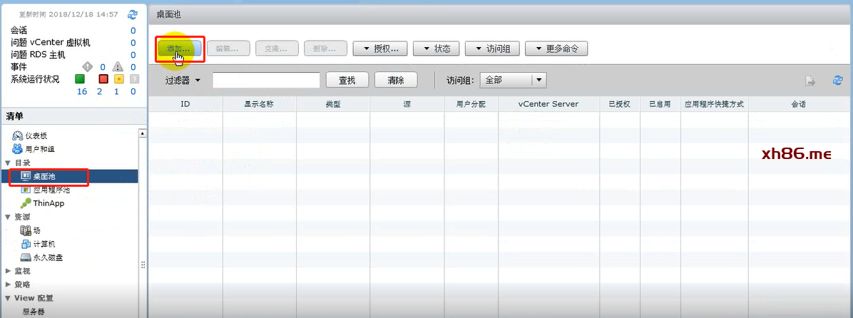Open 计算机 under resources

(x=44, y=244)
